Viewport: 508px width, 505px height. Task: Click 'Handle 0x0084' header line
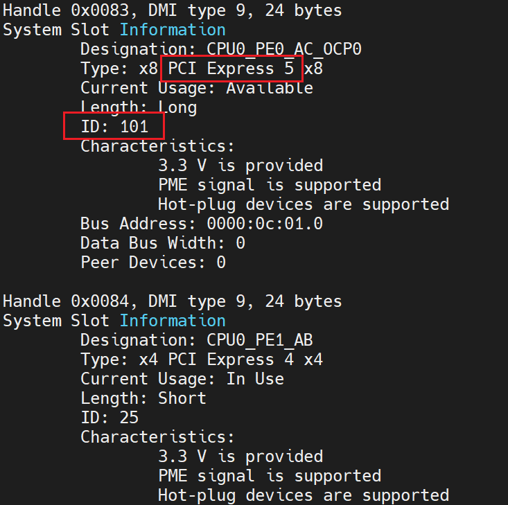pyautogui.click(x=172, y=301)
